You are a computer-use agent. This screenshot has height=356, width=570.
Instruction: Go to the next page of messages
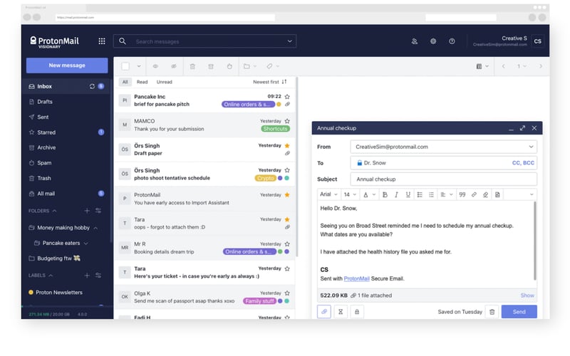[x=541, y=66]
